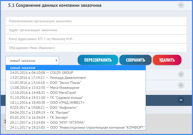Open the 'новый заказчик' dropdown arrow
This screenshot has width=193, height=135.
[x=56, y=61]
